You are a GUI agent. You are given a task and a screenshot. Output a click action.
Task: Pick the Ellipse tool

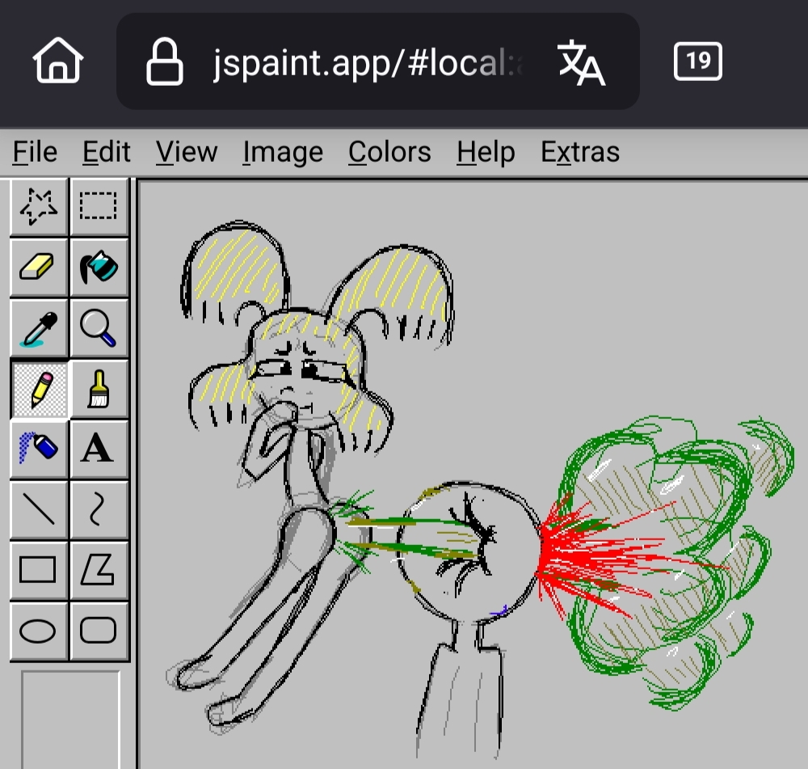[x=39, y=630]
